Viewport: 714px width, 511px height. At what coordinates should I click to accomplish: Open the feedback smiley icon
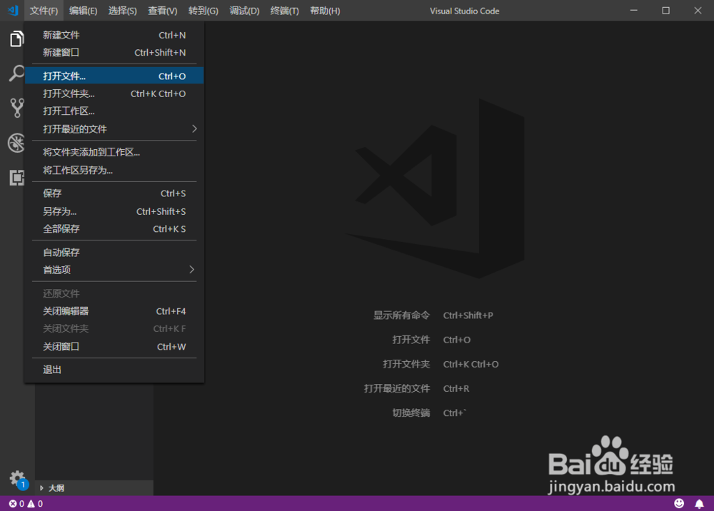coord(678,503)
